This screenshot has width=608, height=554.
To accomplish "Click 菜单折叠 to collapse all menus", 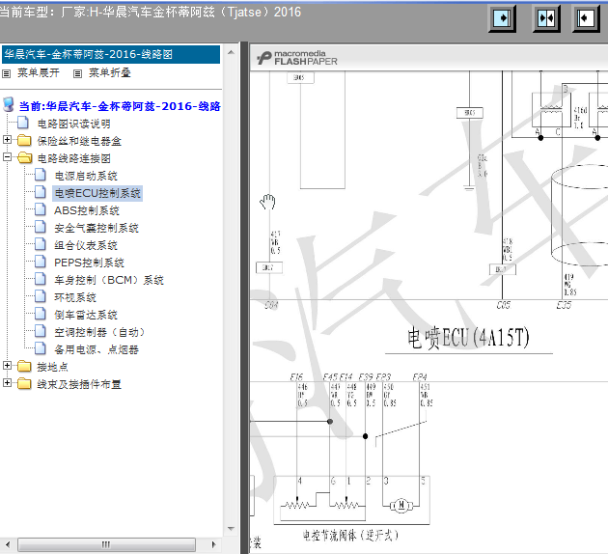I will (110, 73).
